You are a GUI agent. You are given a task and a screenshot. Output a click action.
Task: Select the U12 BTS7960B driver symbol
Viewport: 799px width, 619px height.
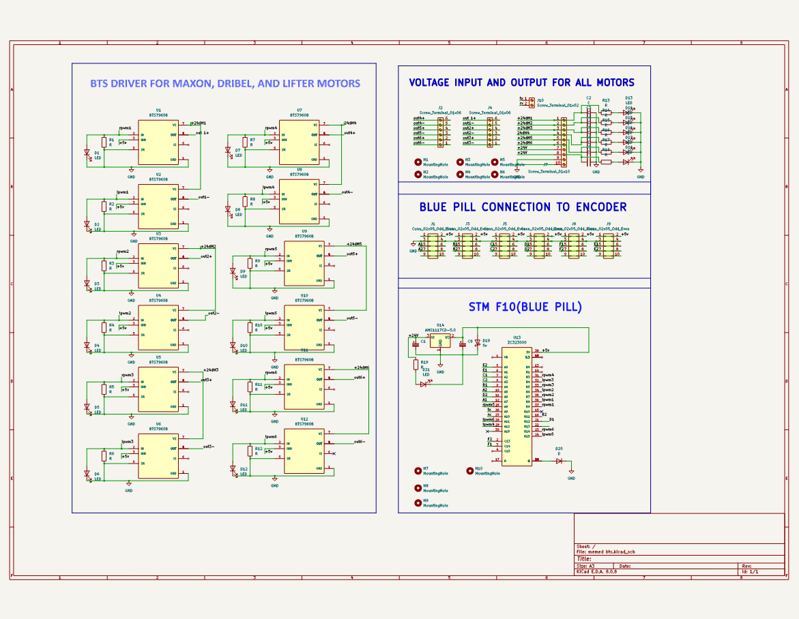(304, 451)
